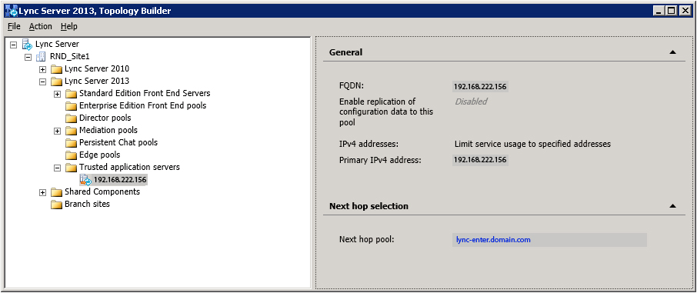697x293 pixels.
Task: Select the Lync Server tree label
Action: 58,44
